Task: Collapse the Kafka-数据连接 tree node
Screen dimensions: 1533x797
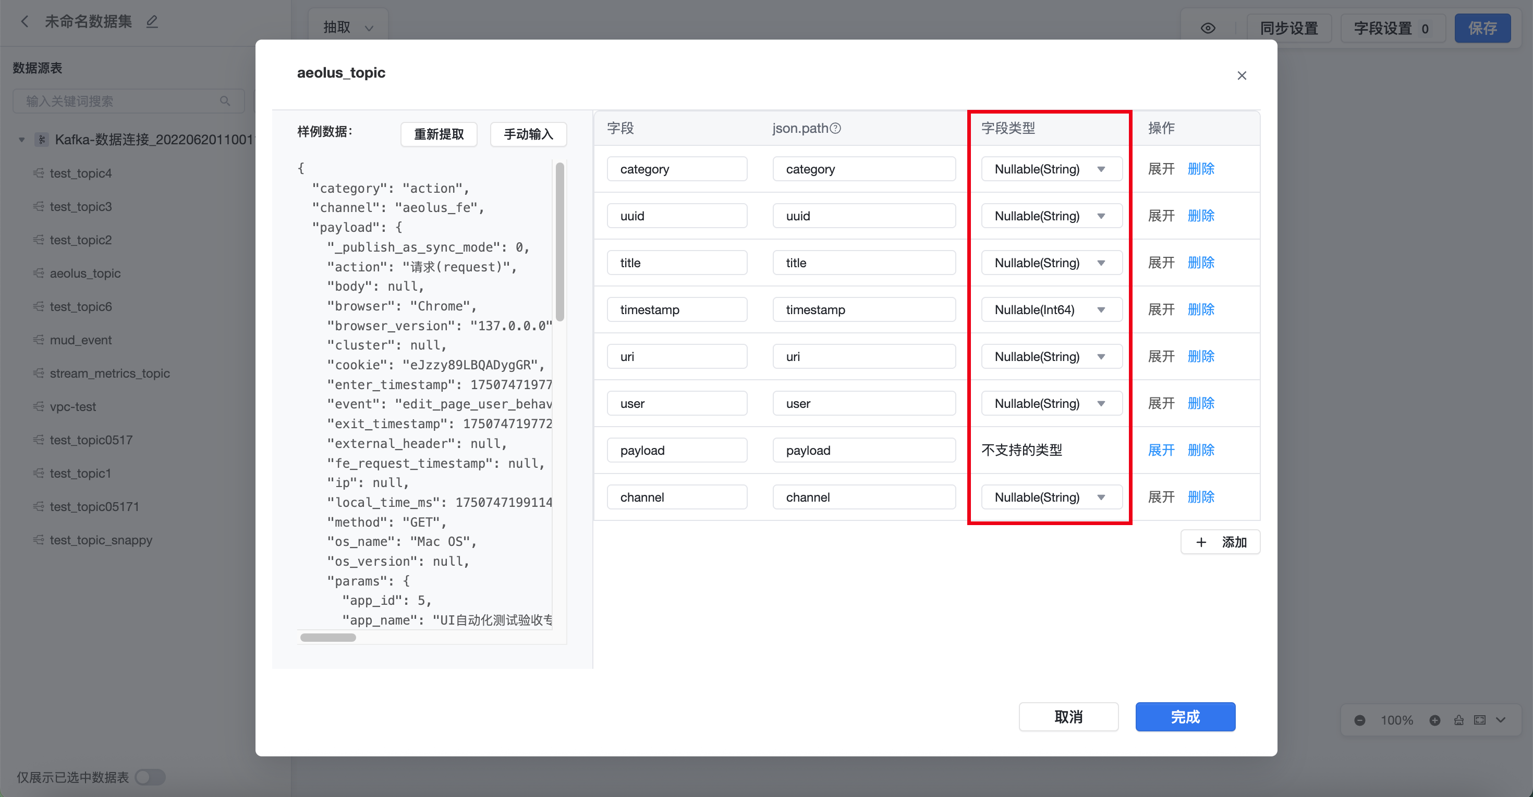Action: pos(22,140)
